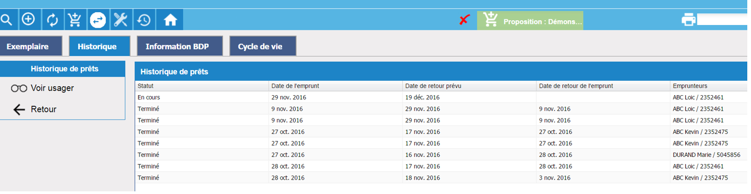Click 28 oct. 2016 return date in DURAND row
Viewport: 751px width, 194px height.
tap(556, 155)
